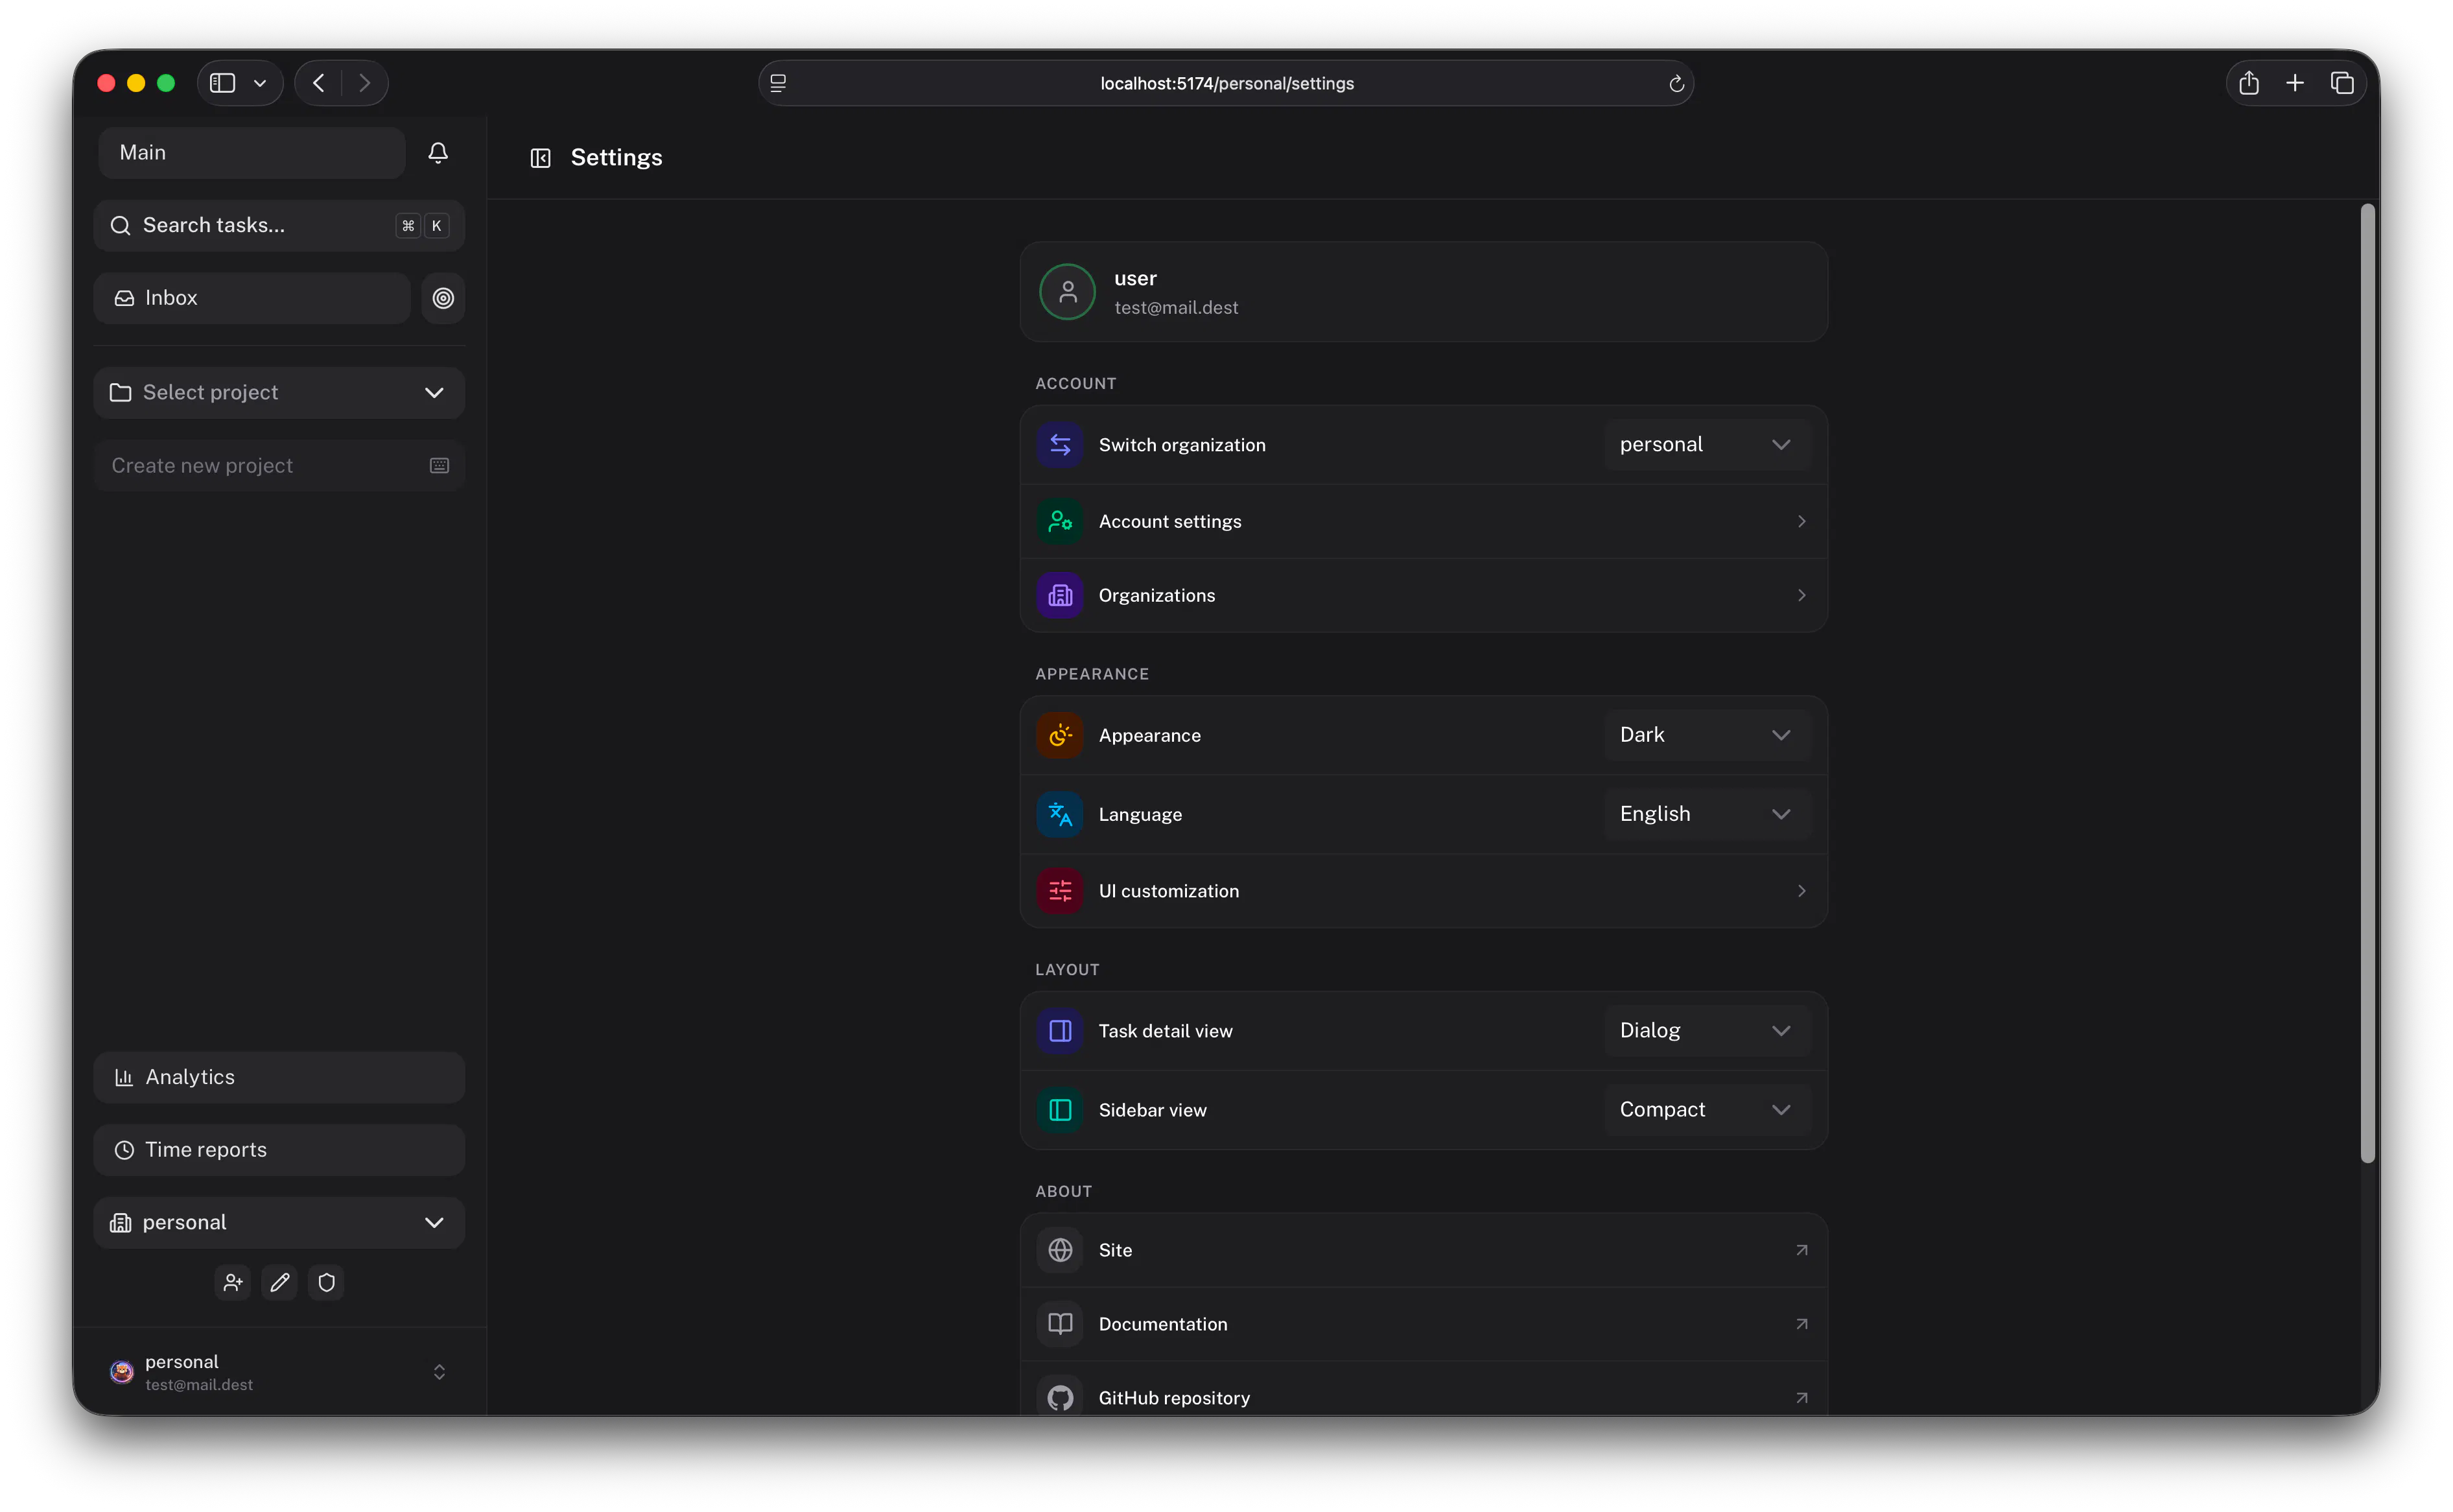Click the notifications bell icon

438,153
